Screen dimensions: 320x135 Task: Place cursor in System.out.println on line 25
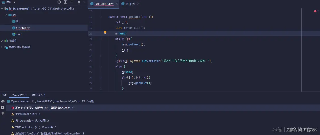pos(145,61)
